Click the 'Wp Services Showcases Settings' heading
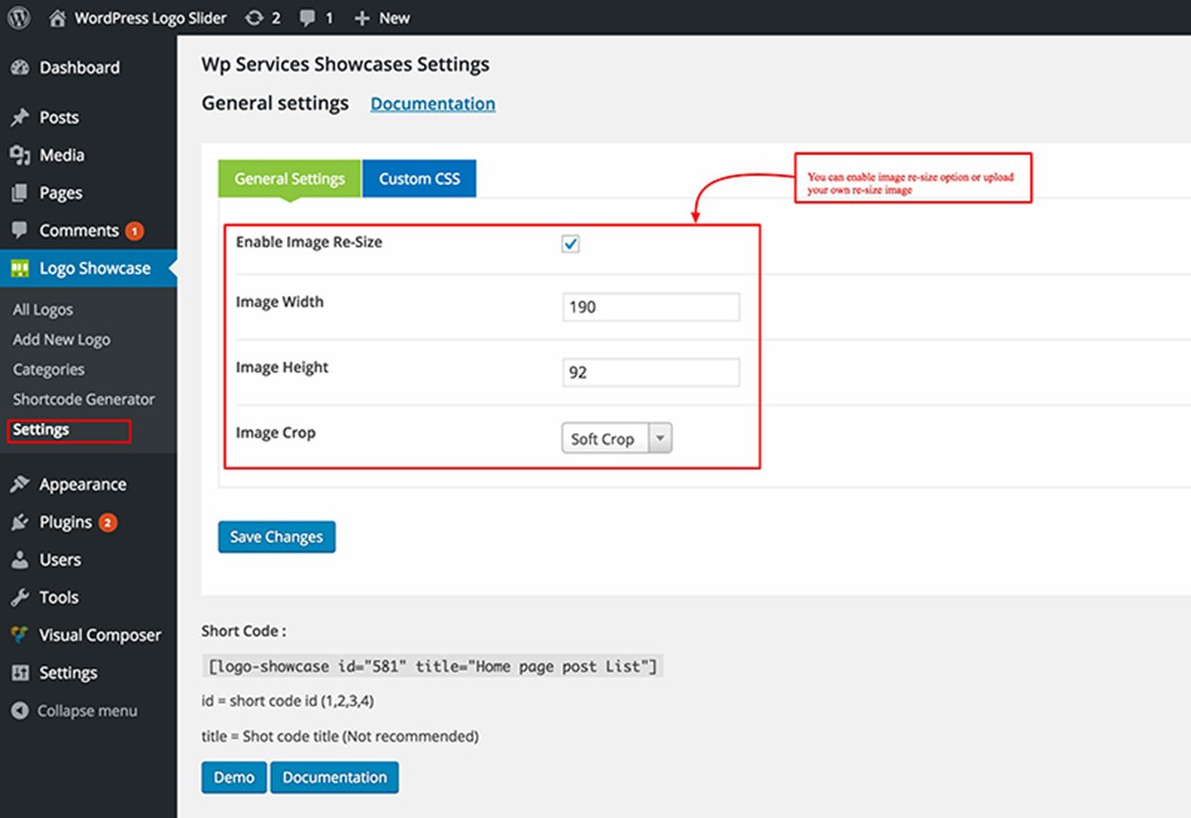This screenshot has width=1191, height=818. 345,65
